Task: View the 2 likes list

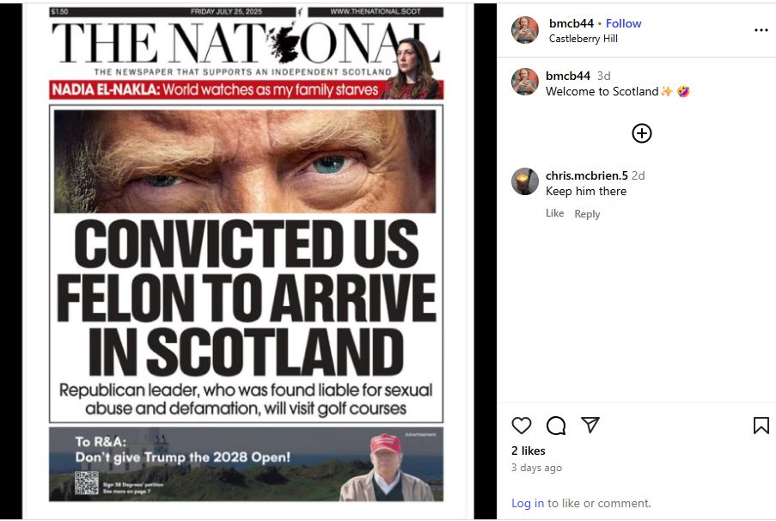Action: pyautogui.click(x=528, y=451)
